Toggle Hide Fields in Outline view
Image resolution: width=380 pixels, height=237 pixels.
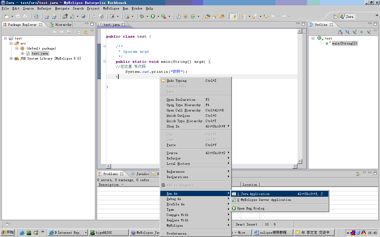point(347,32)
